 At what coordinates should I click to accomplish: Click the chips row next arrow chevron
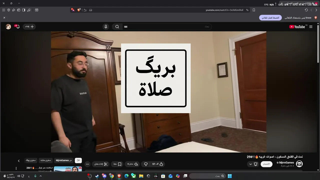tap(18, 161)
